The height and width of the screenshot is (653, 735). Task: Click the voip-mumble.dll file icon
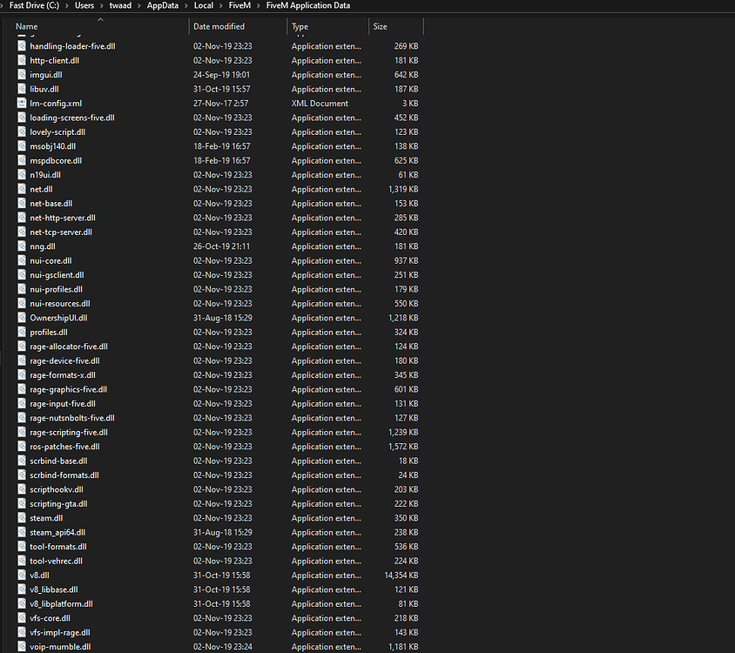point(21,646)
